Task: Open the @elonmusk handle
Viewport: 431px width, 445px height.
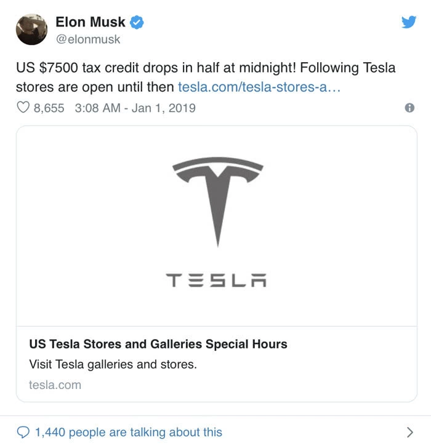Action: [88, 39]
